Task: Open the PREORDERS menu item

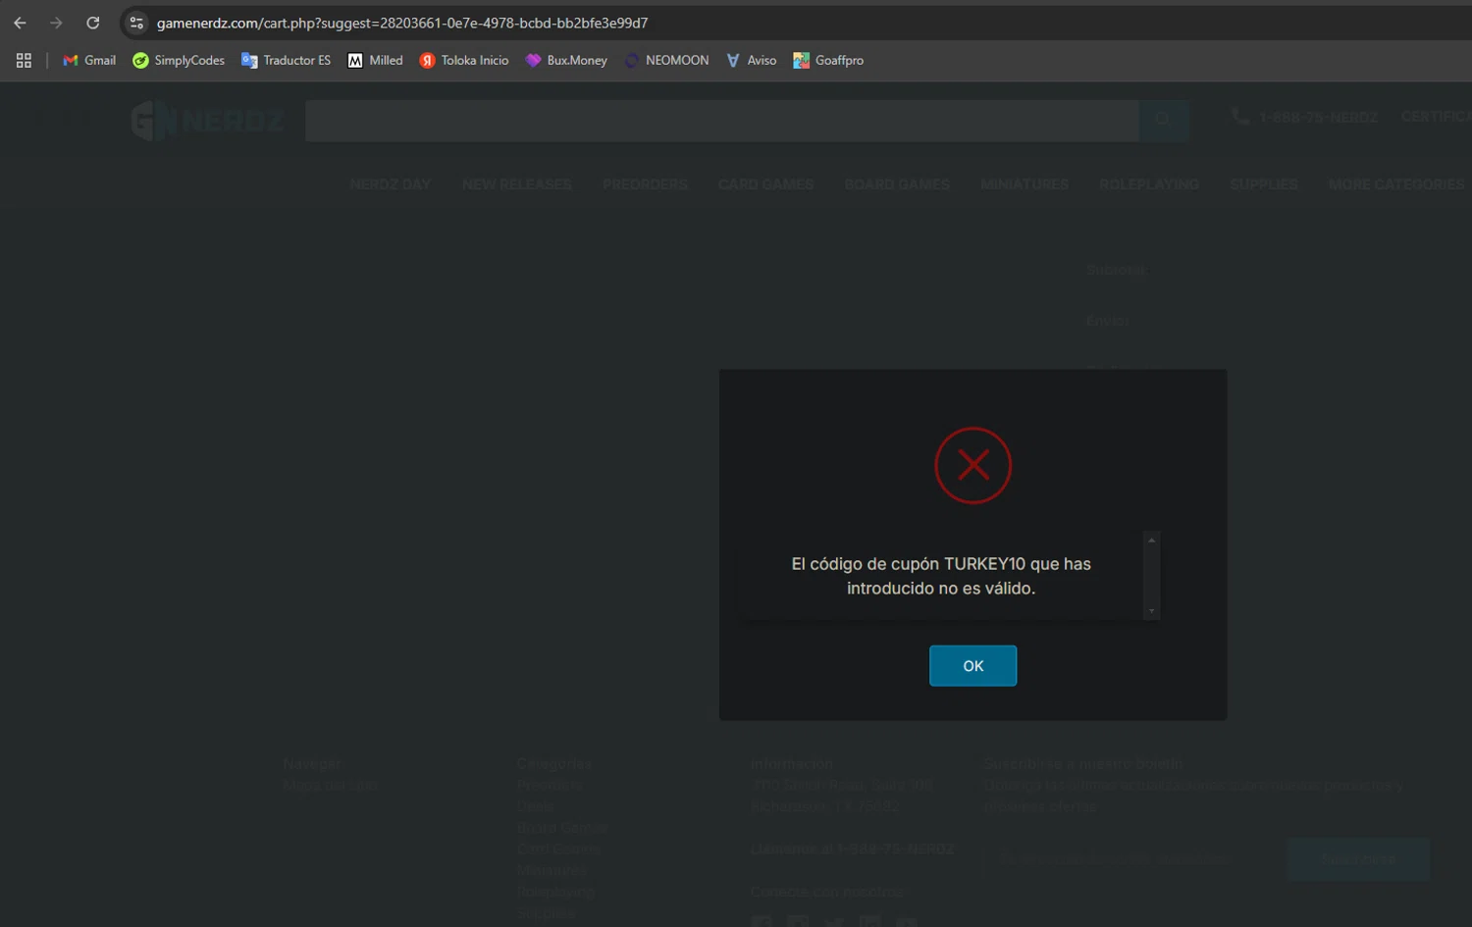Action: (x=645, y=184)
